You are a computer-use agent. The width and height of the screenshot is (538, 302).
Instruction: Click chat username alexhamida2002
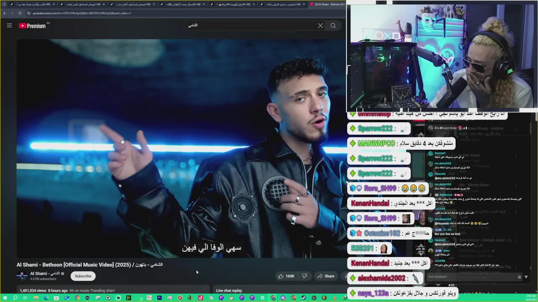(381, 278)
